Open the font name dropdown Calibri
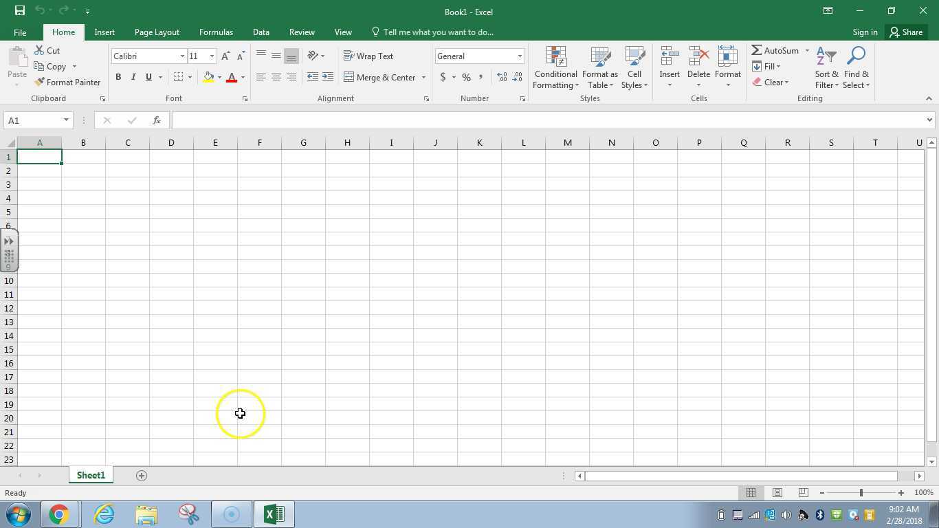939x528 pixels. click(x=182, y=56)
